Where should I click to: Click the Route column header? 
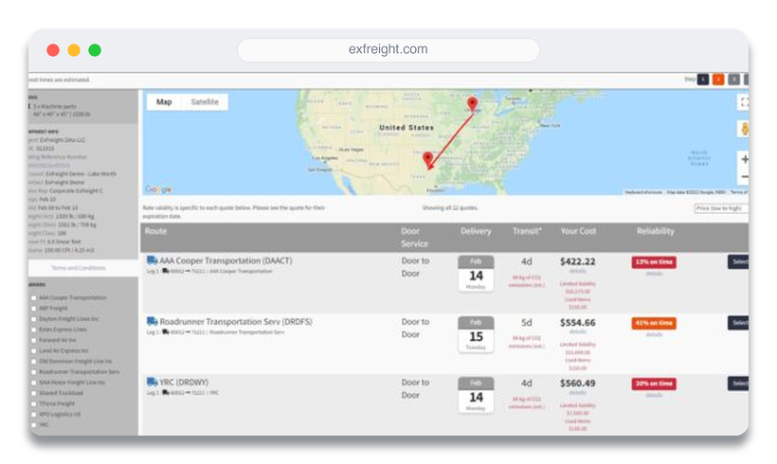pyautogui.click(x=155, y=231)
